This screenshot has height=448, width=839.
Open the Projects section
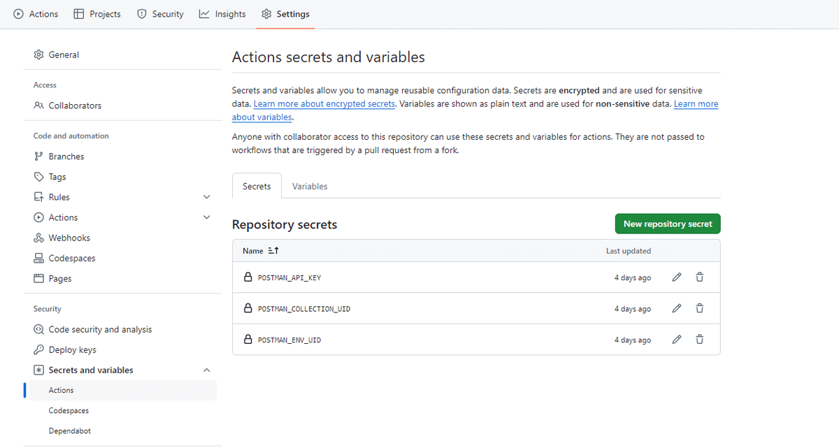[97, 13]
